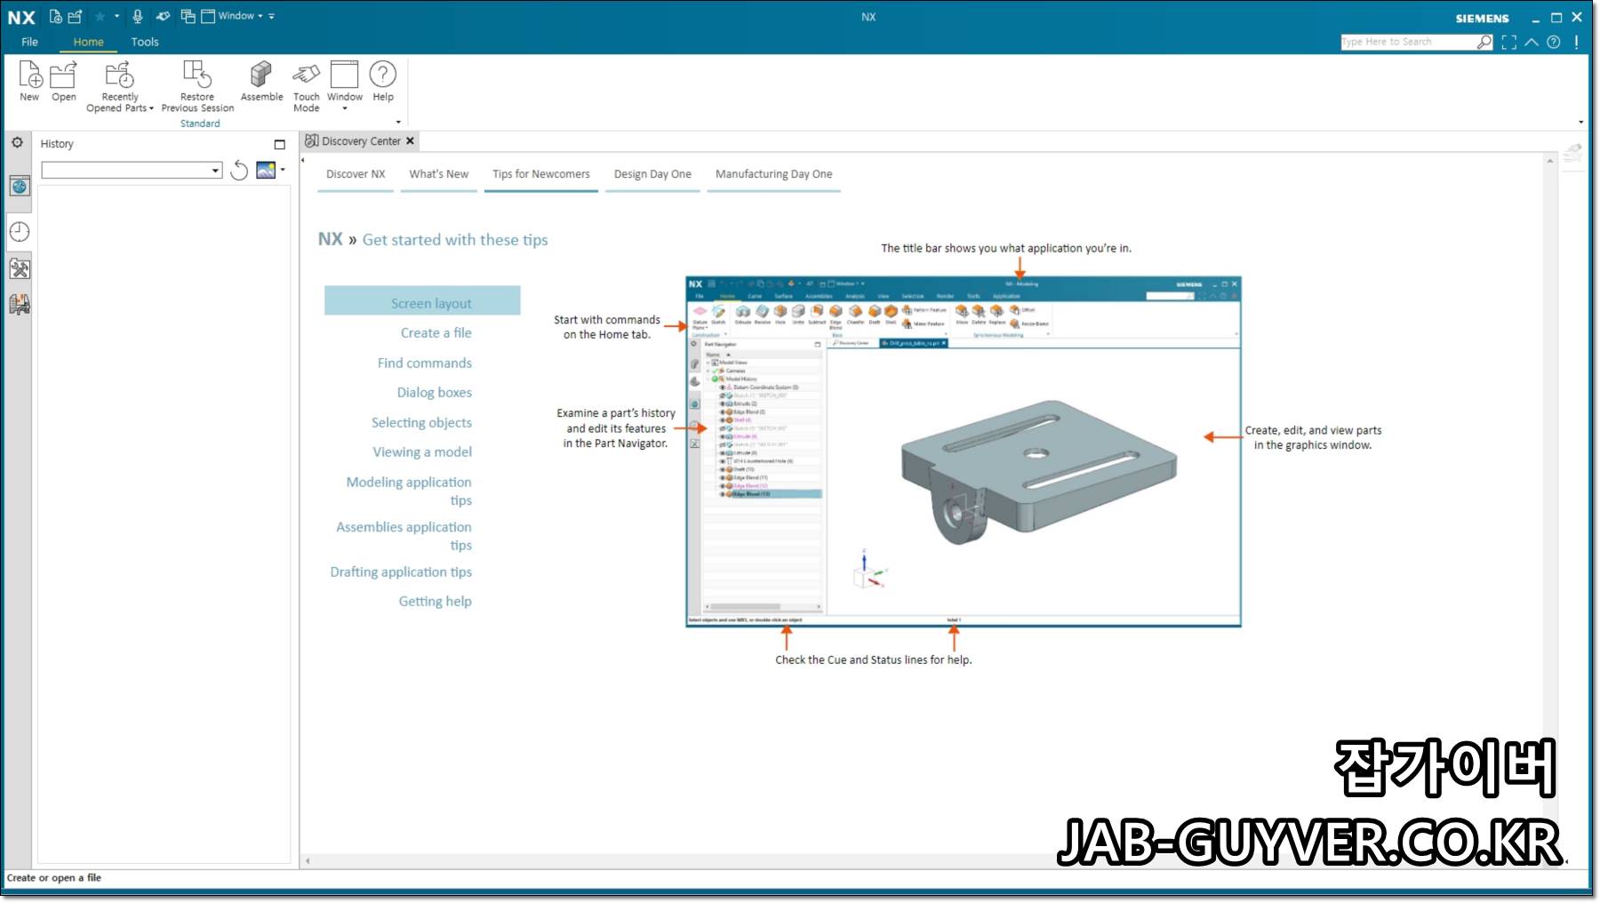
Task: Click the horizontal scrollbar left arrow
Action: (308, 860)
